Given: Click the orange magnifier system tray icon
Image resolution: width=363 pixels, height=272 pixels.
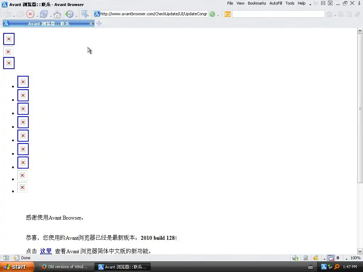Looking at the screenshot, I should pos(337,267).
